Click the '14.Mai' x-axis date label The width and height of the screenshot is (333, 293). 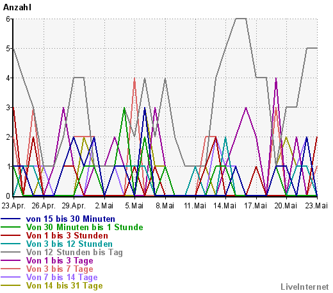(225, 206)
